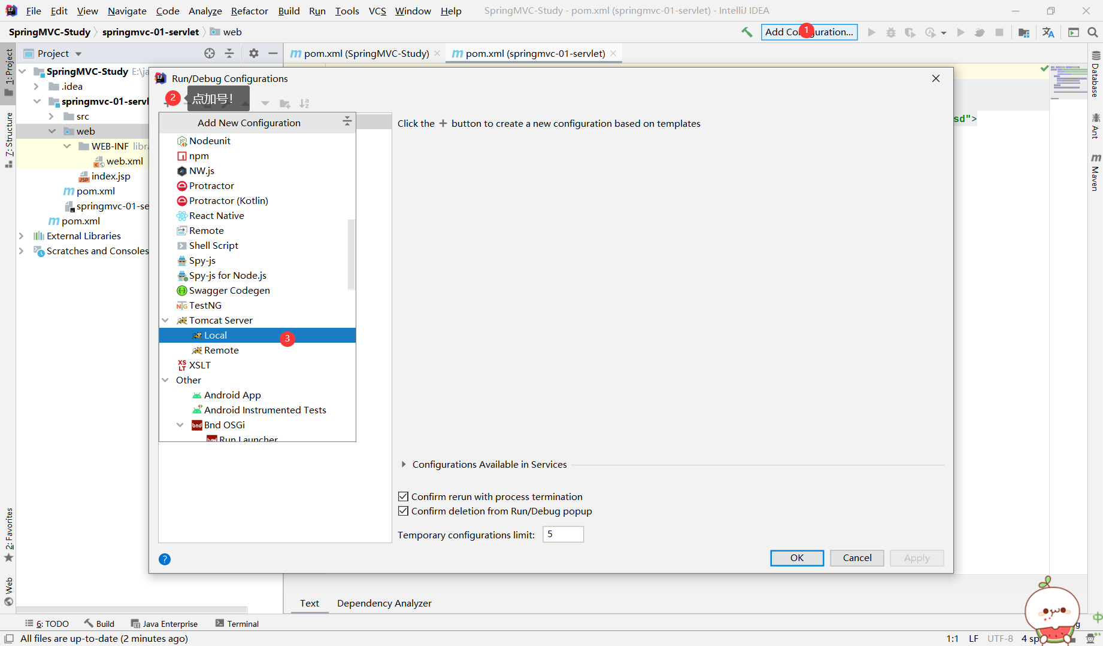Viewport: 1103px width, 646px height.
Task: Click Collapse All icon in Project panel
Action: [229, 53]
